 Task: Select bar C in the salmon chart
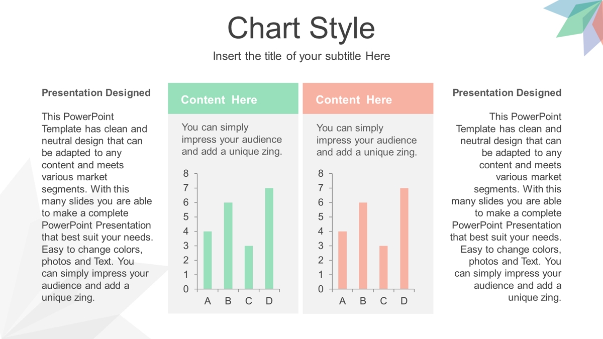pyautogui.click(x=383, y=268)
